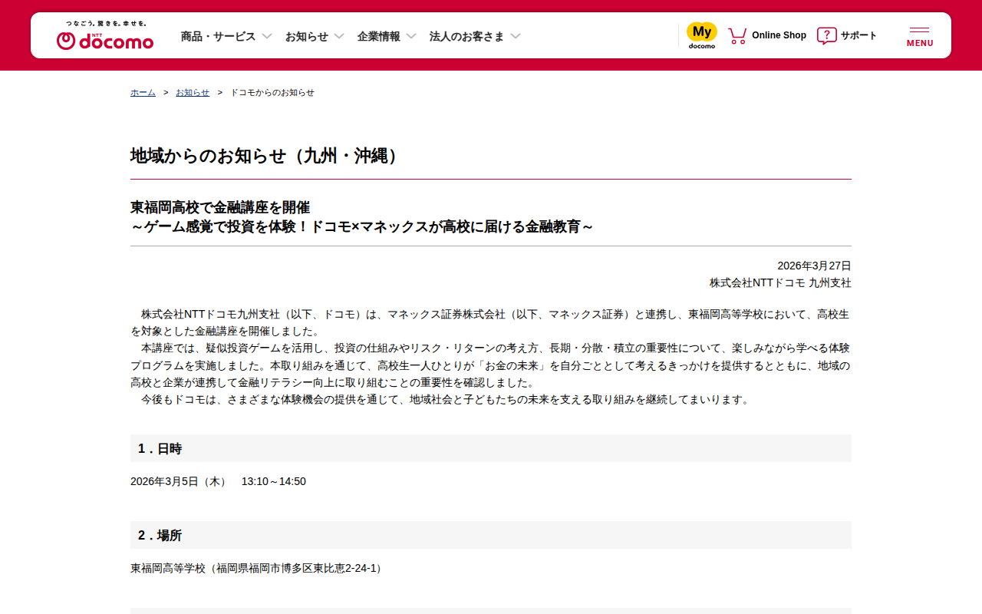Image resolution: width=982 pixels, height=614 pixels.
Task: Click the Online Shop cart icon
Action: tap(737, 35)
